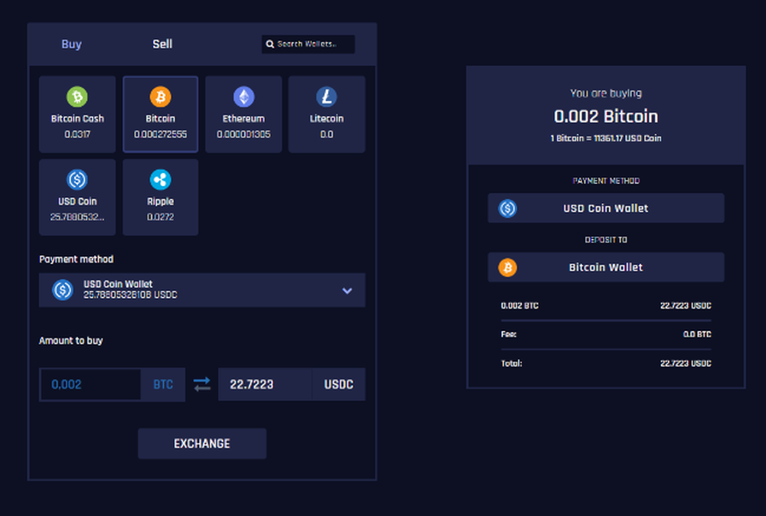Click the USDC amount field showing 22.7223
This screenshot has height=516, width=766.
265,384
